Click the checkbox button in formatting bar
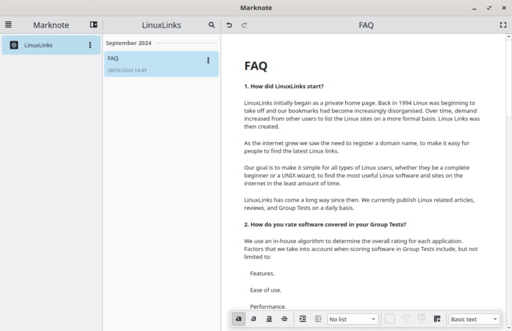The height and width of the screenshot is (331, 512). point(389,318)
